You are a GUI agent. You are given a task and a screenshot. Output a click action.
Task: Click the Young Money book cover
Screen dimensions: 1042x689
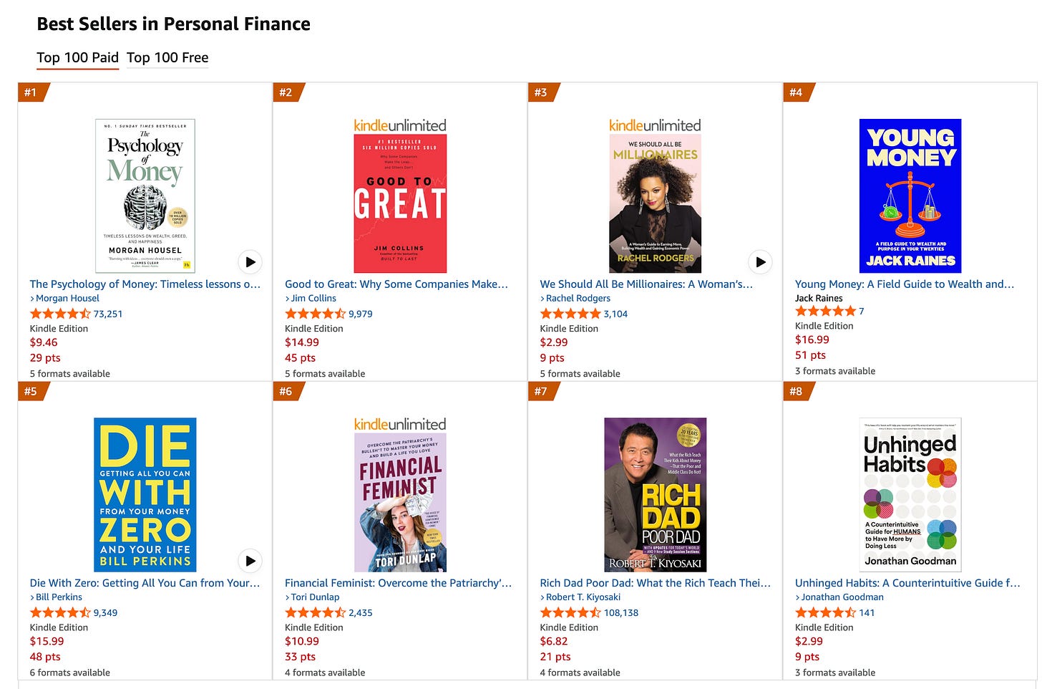point(910,196)
